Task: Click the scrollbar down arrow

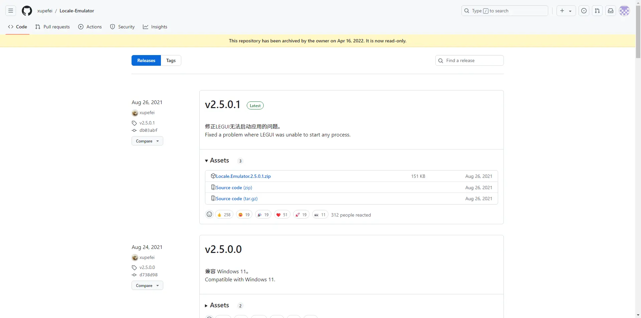Action: [x=638, y=315]
